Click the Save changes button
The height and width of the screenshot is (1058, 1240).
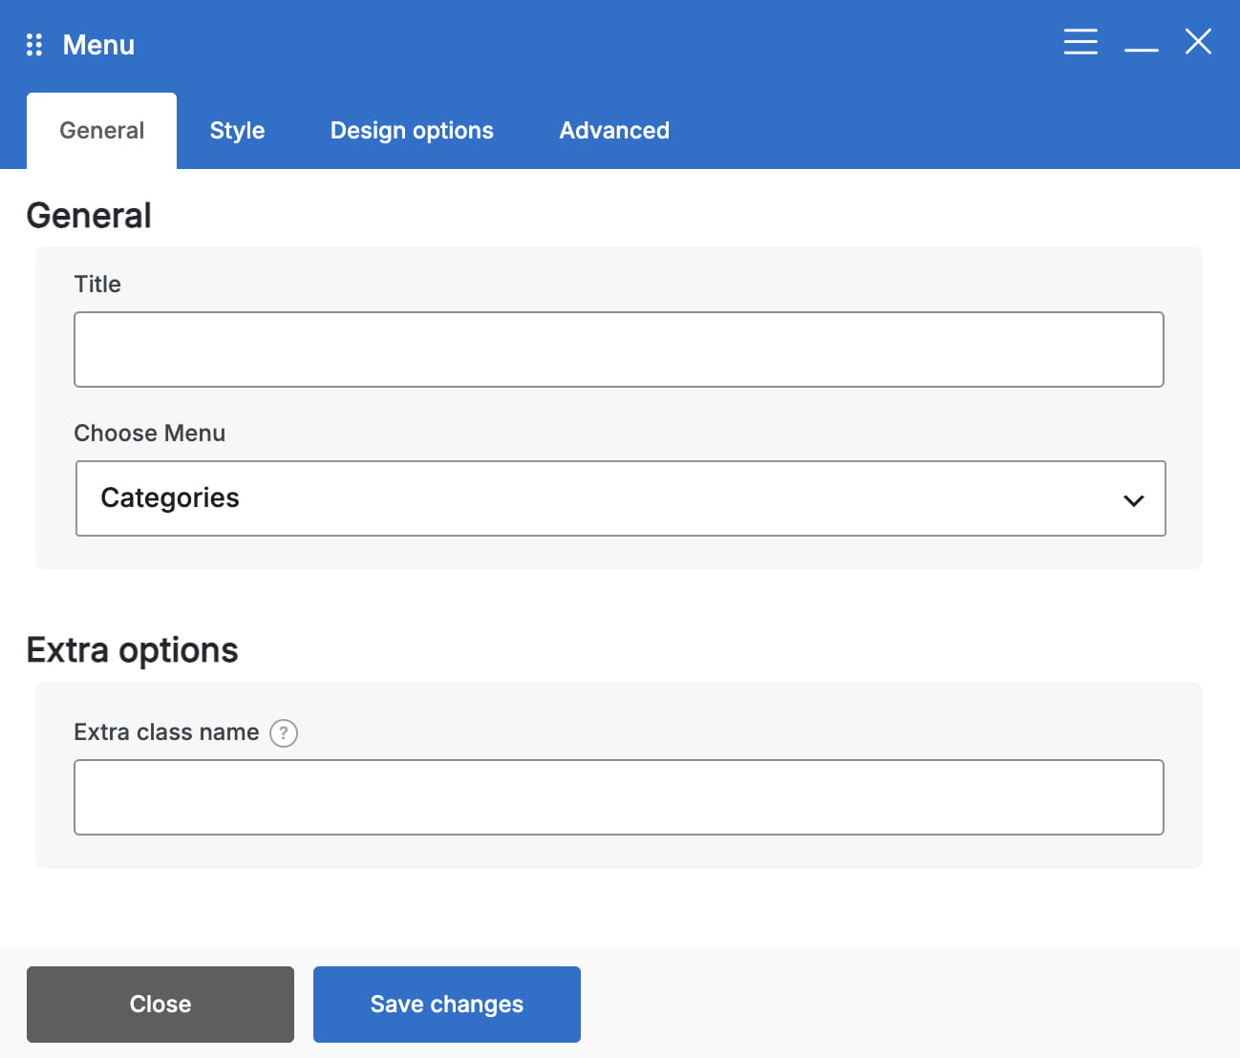(x=447, y=1005)
